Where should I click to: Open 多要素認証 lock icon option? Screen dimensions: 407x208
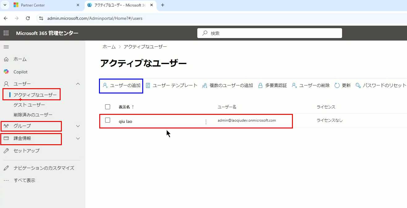[260, 85]
